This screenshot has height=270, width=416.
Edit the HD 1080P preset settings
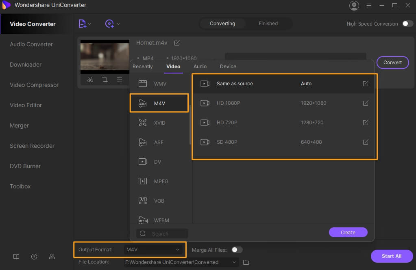pos(366,103)
